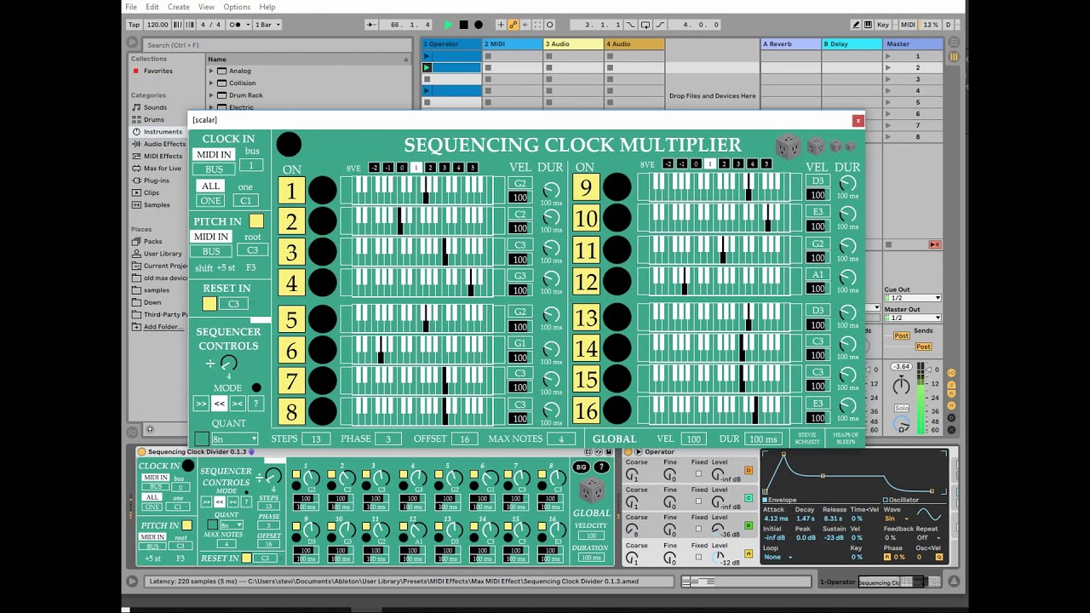This screenshot has width=1090, height=613.
Task: Click the Play button in Ableton transport
Action: point(448,25)
